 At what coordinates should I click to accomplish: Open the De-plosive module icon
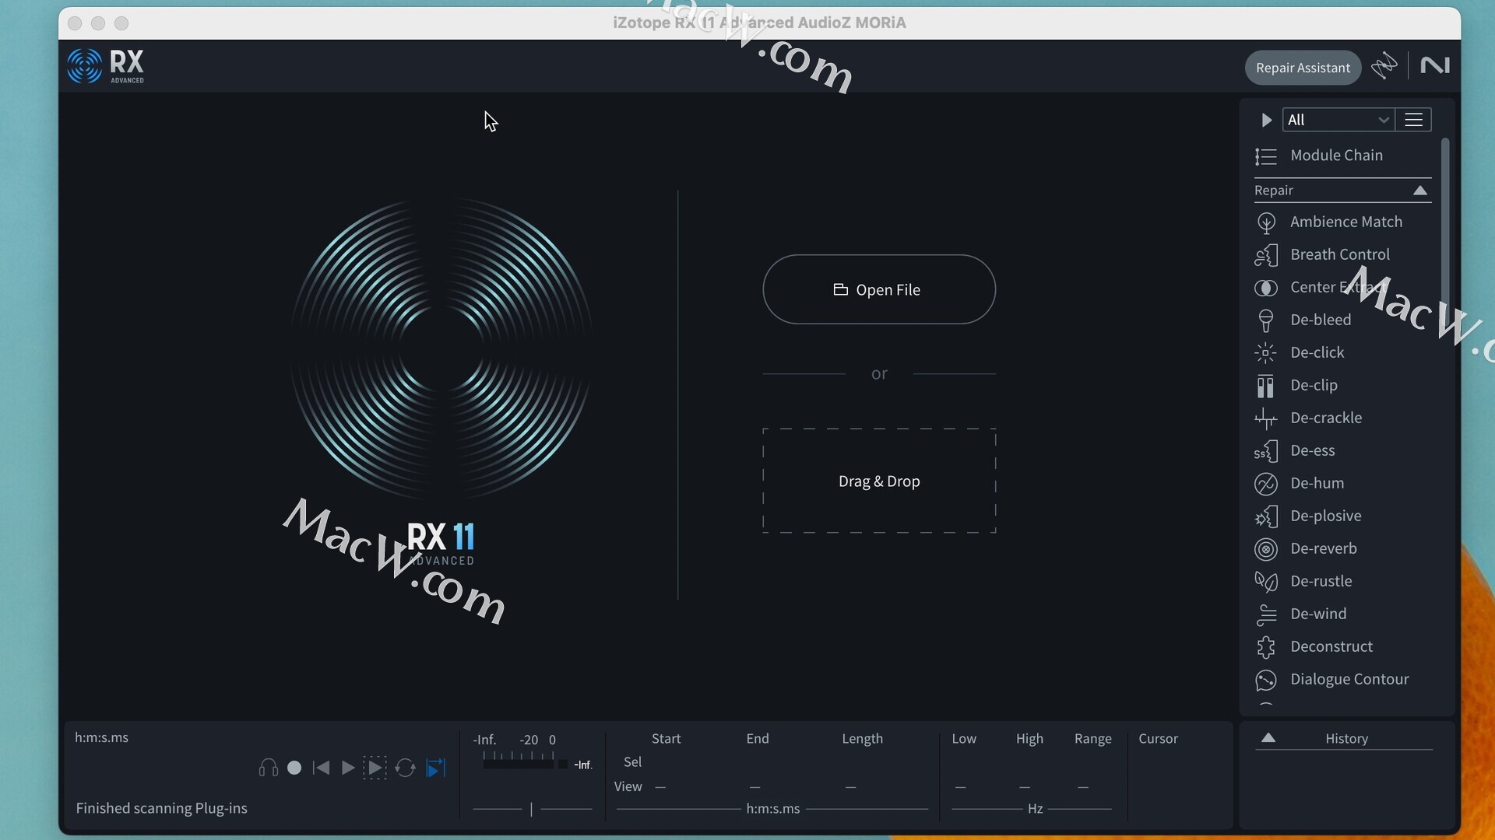coord(1266,516)
